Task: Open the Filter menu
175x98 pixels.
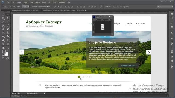Action: point(44,2)
